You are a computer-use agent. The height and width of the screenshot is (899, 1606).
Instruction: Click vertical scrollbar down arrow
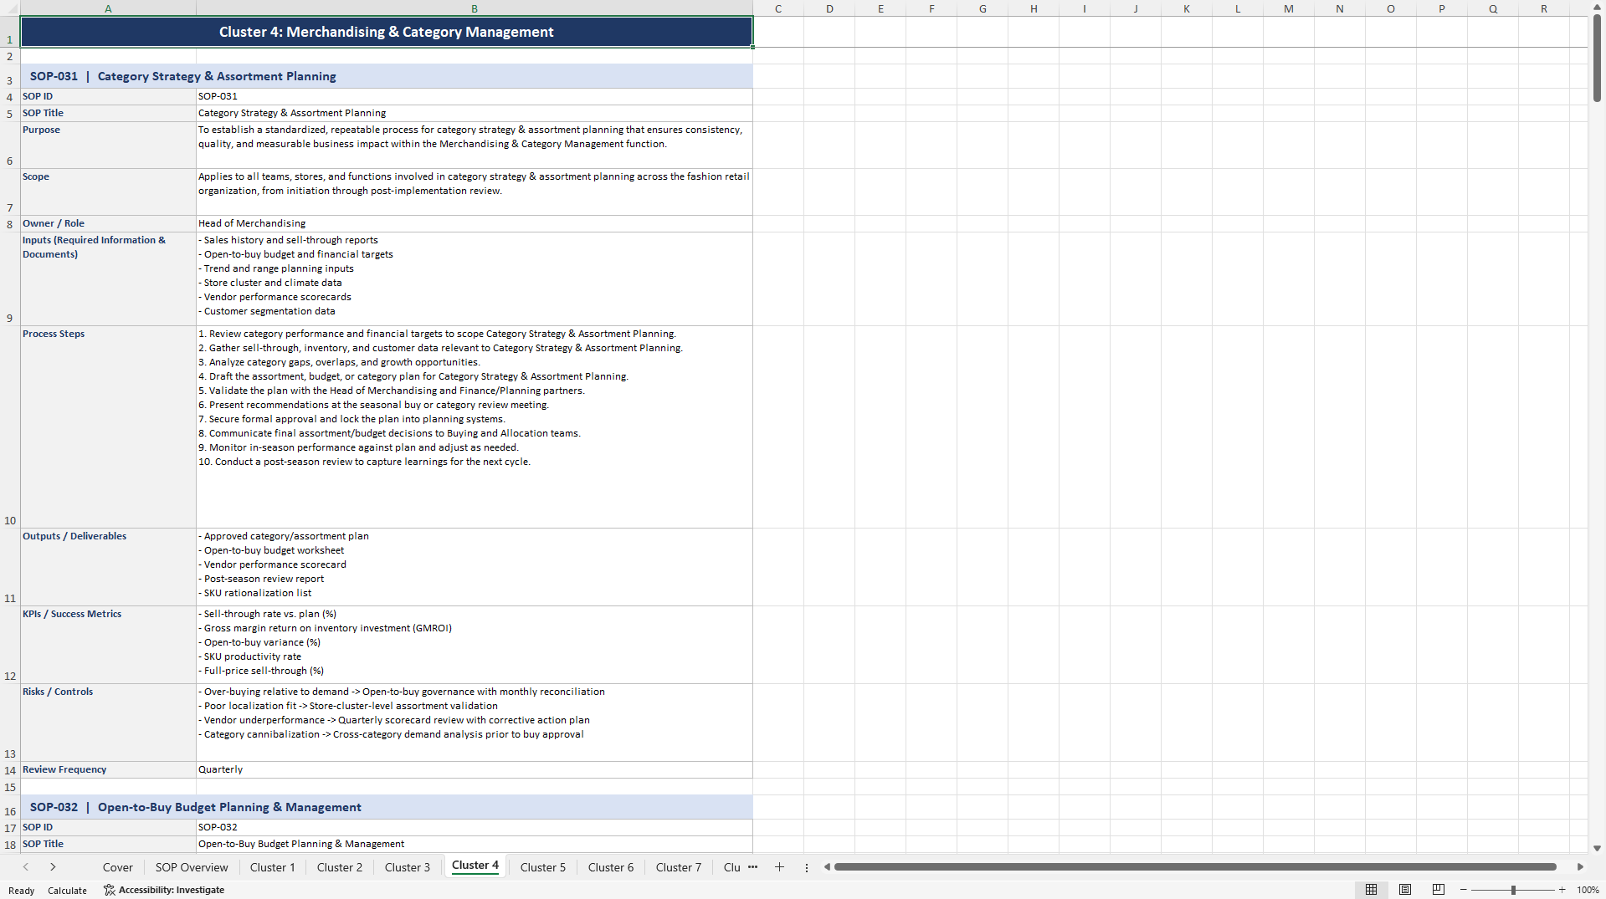(1597, 848)
